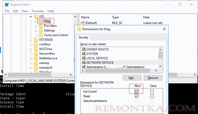Click down arrow of user names list scrollbar
This screenshot has height=114, width=198.
tap(160, 66)
